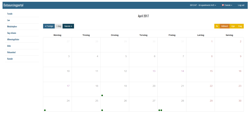Select day 20 in the calendar

154,86
